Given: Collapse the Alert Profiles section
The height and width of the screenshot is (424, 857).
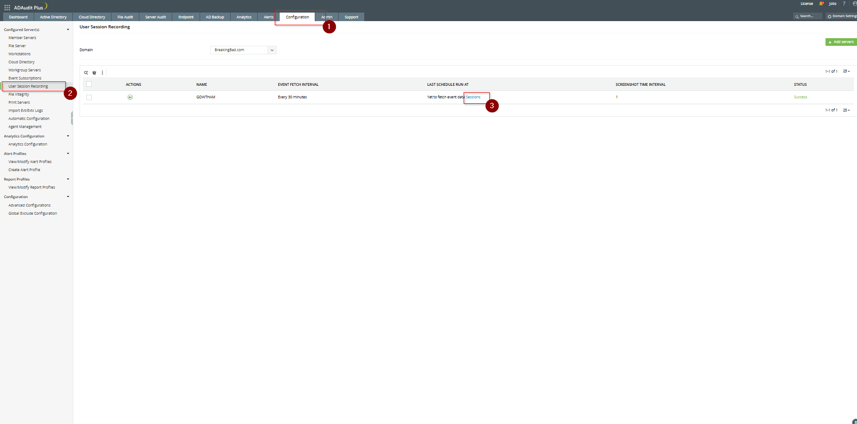Looking at the screenshot, I should point(68,154).
